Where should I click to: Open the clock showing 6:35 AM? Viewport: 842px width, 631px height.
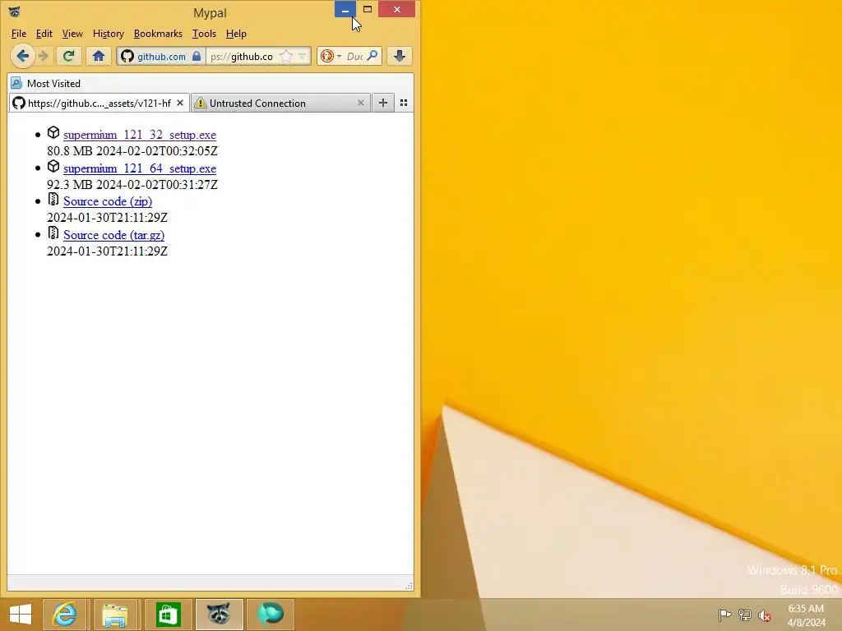point(806,615)
